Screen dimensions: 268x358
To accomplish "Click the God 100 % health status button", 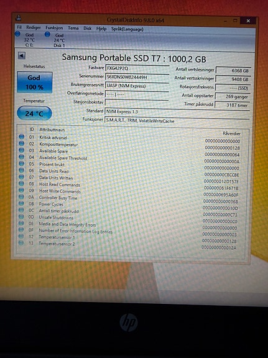I will [35, 82].
